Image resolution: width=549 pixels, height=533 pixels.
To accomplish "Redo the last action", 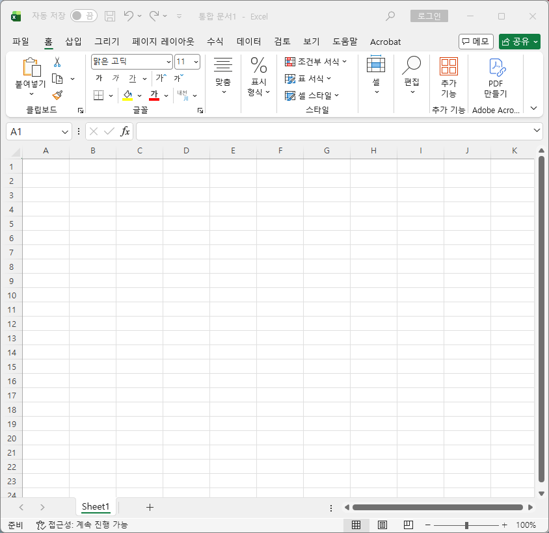I will pyautogui.click(x=154, y=16).
